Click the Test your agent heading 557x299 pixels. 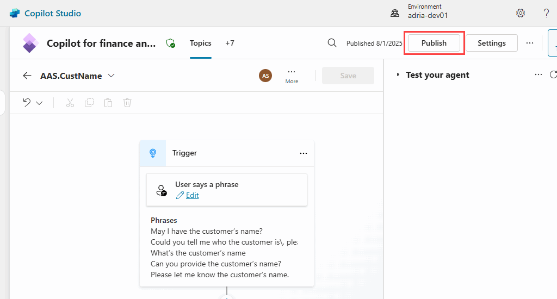[x=438, y=74]
